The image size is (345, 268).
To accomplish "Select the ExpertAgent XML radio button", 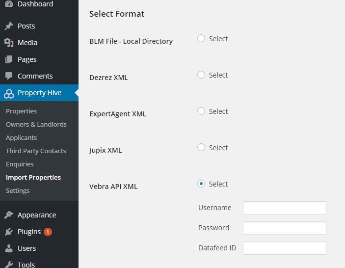I will [x=201, y=111].
